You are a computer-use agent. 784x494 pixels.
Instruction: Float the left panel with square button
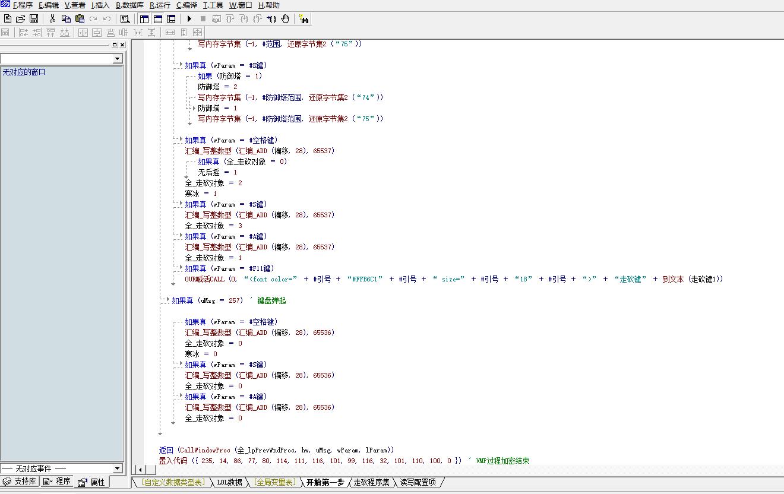(115, 45)
